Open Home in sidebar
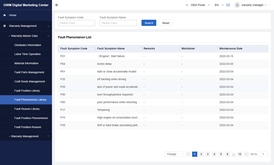Viewport: 274px width, 165px height. [x=26, y=15]
